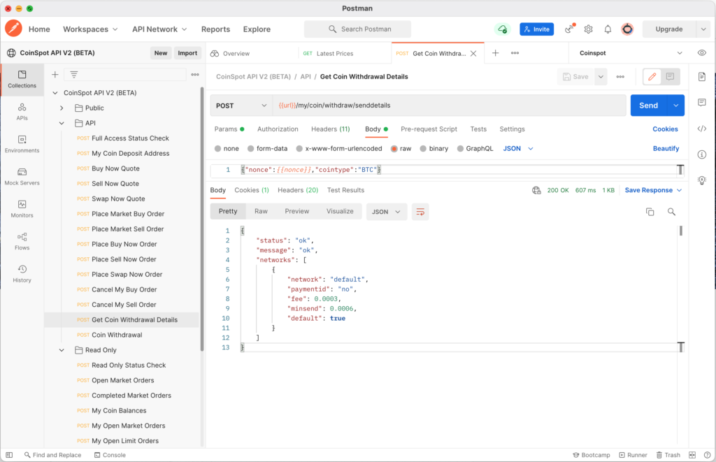716x462 pixels.
Task: Open the JSON response format dropdown
Action: tap(387, 210)
